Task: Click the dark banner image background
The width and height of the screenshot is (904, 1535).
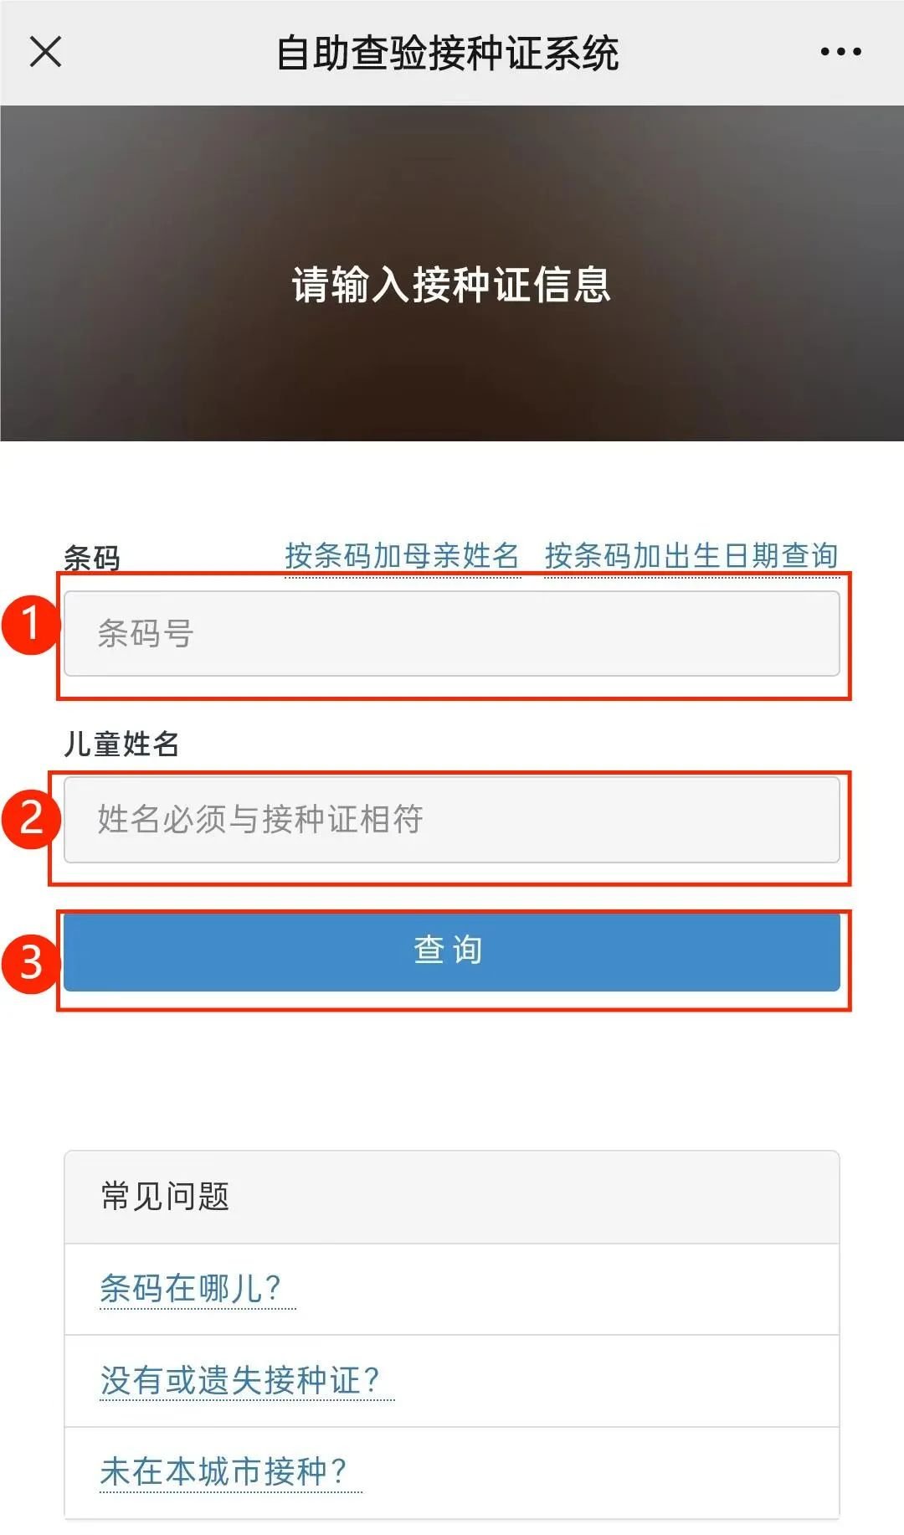Action: (x=452, y=167)
